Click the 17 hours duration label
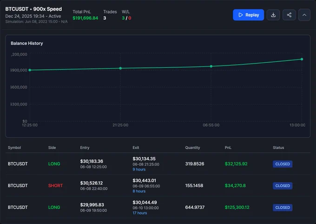The image size is (316, 224). click(140, 213)
